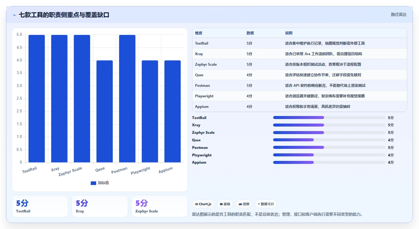Click the description 适合已采用 Jira 工作流的团队，需治理项目结构

[323, 54]
